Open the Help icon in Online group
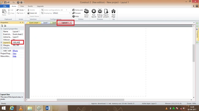This screenshot has width=199, height=111. (73, 16)
